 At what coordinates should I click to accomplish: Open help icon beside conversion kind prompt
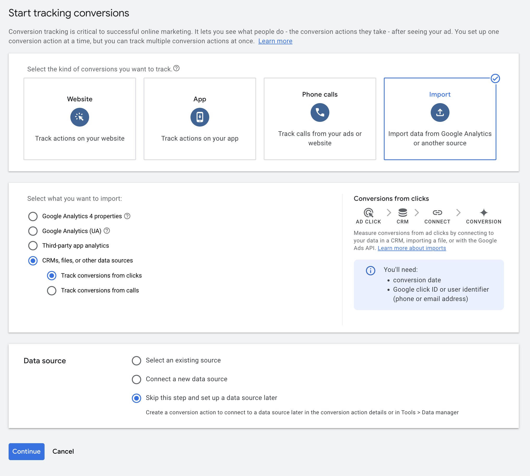[176, 68]
